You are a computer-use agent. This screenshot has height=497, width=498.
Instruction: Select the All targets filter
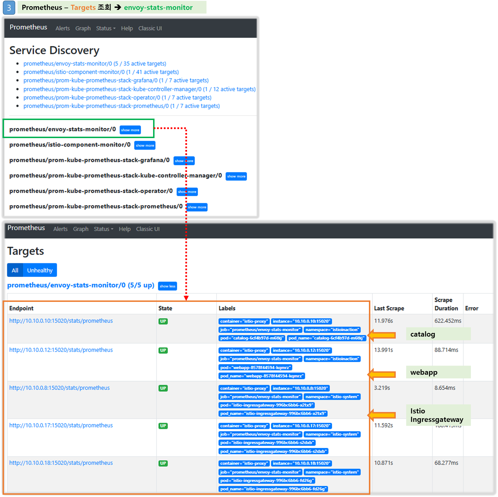(x=15, y=270)
